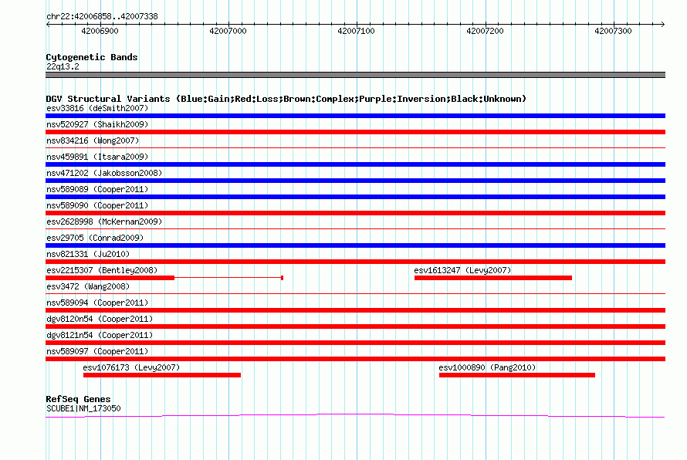Click the red bar under esv1000890 (Pang2010)

(517, 375)
